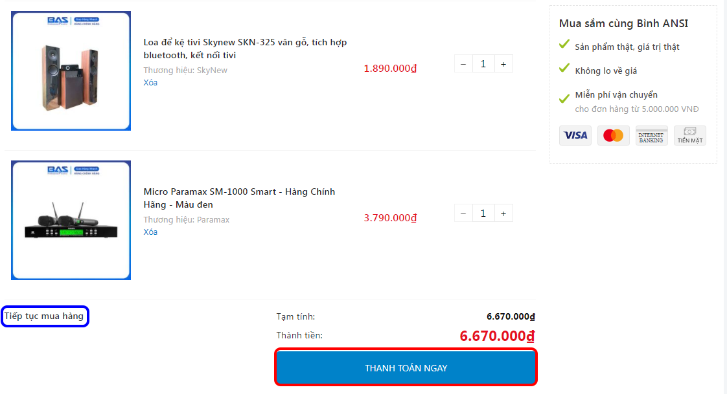Increase quantity of Paramax SM-1000 micro

click(503, 213)
